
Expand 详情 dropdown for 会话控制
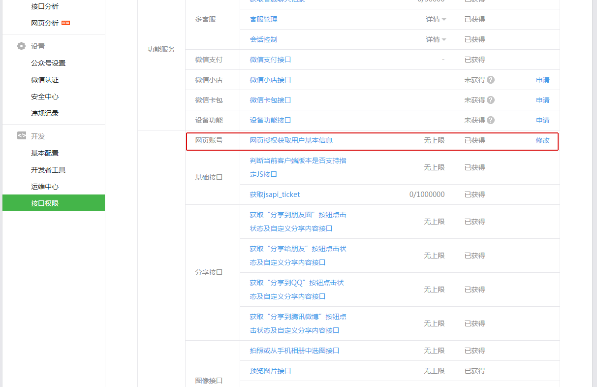[436, 39]
